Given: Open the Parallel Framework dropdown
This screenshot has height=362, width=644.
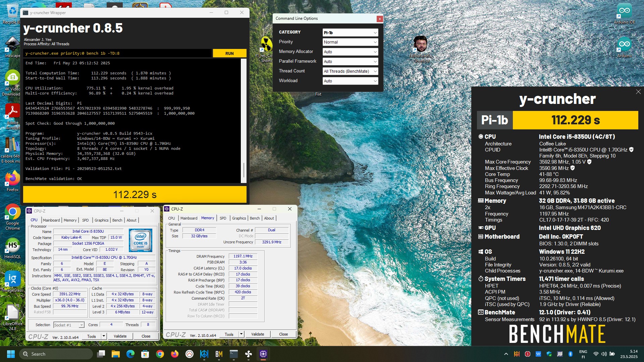Looking at the screenshot, I should click(350, 62).
